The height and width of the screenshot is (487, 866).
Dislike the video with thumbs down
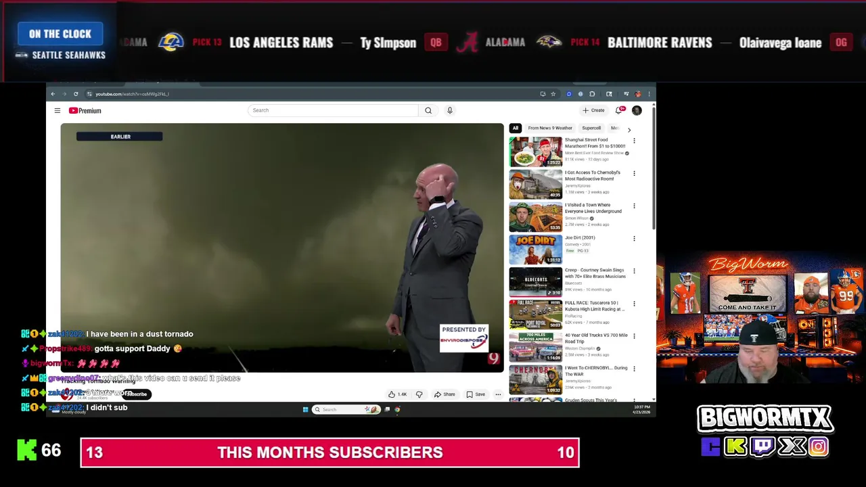pyautogui.click(x=419, y=394)
